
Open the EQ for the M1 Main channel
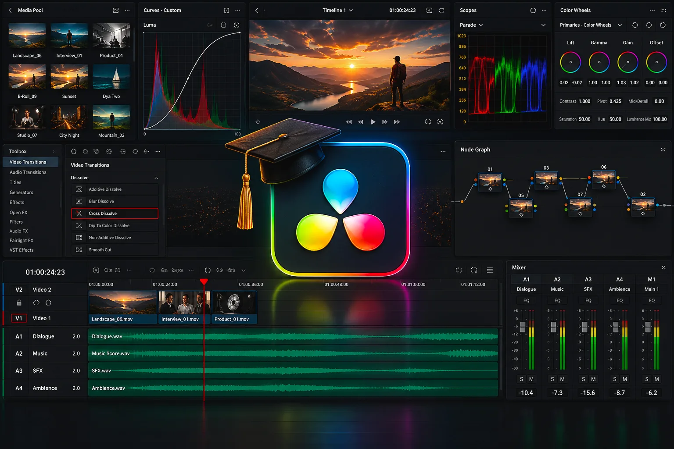652,301
